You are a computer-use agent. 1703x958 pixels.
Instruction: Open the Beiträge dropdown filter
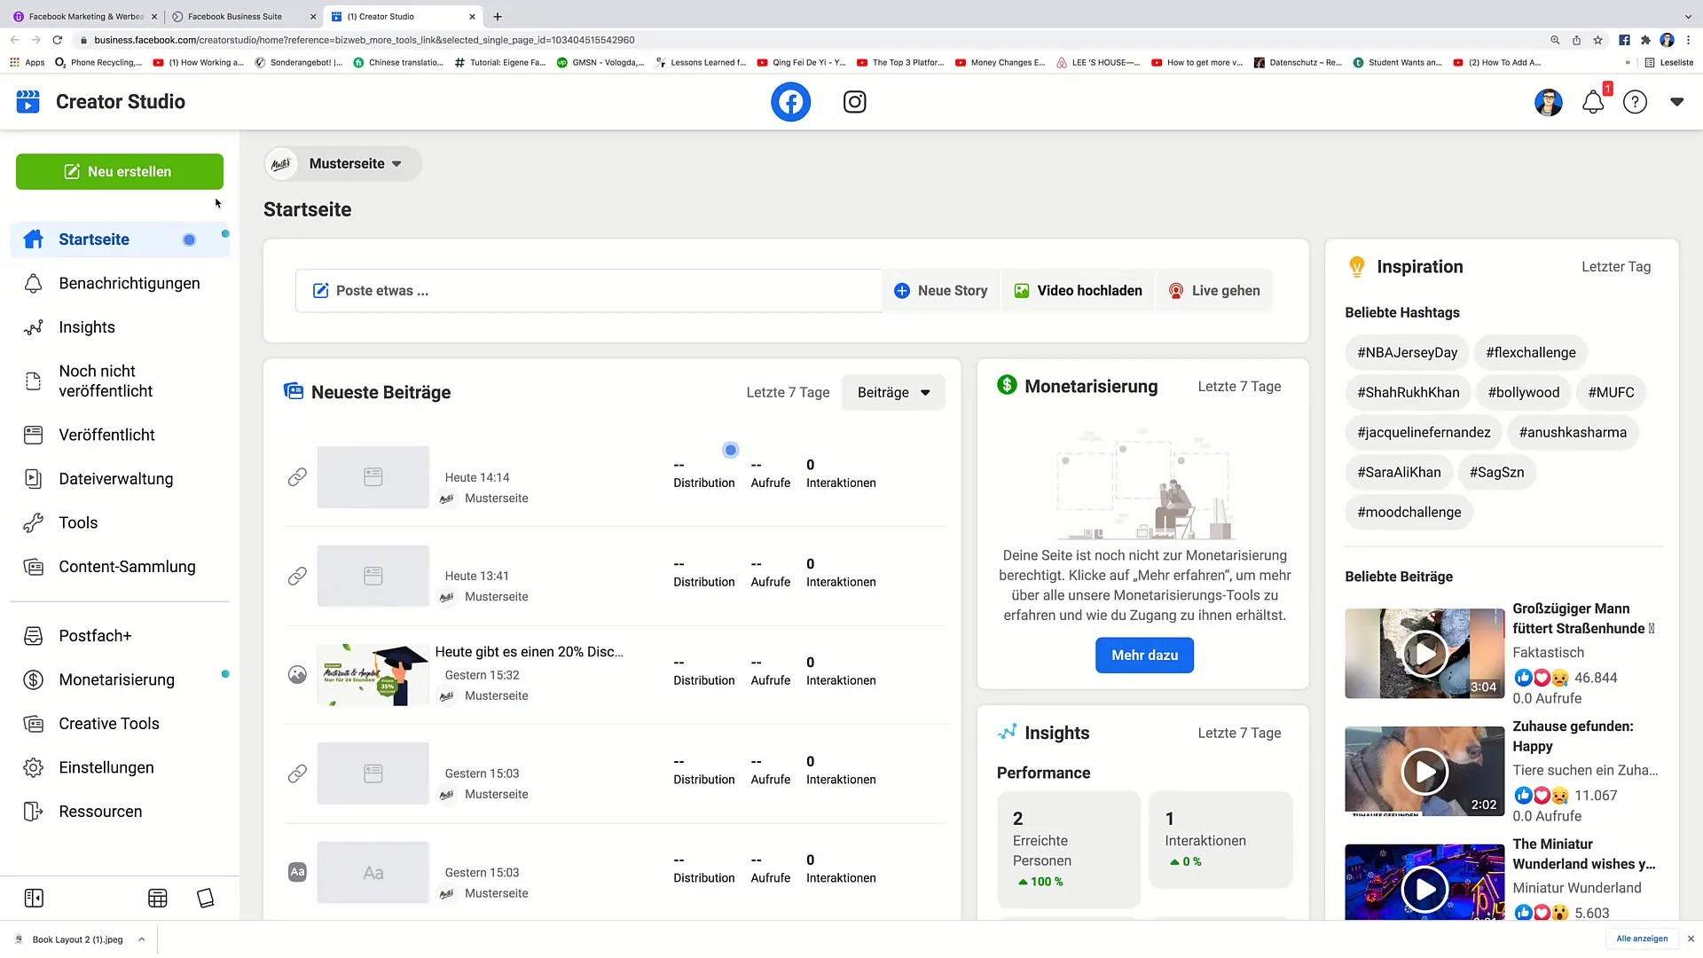[893, 392]
